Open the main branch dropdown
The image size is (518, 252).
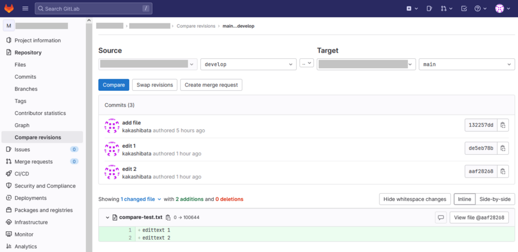467,64
